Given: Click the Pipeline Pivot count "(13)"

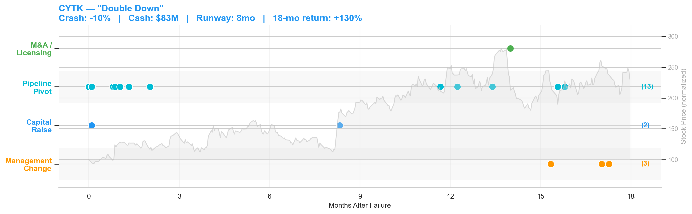Looking at the screenshot, I should pyautogui.click(x=647, y=87).
